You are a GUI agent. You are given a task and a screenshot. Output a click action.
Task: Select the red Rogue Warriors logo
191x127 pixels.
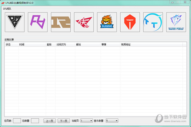click(x=84, y=22)
